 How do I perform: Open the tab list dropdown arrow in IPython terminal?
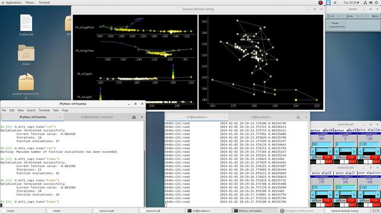[142, 117]
